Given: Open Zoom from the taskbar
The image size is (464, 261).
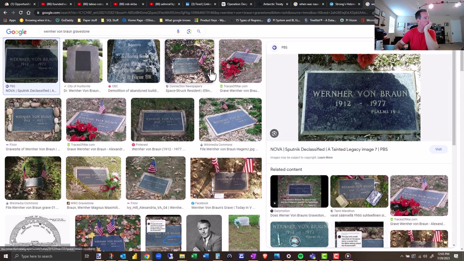Looking at the screenshot, I should point(158,256).
